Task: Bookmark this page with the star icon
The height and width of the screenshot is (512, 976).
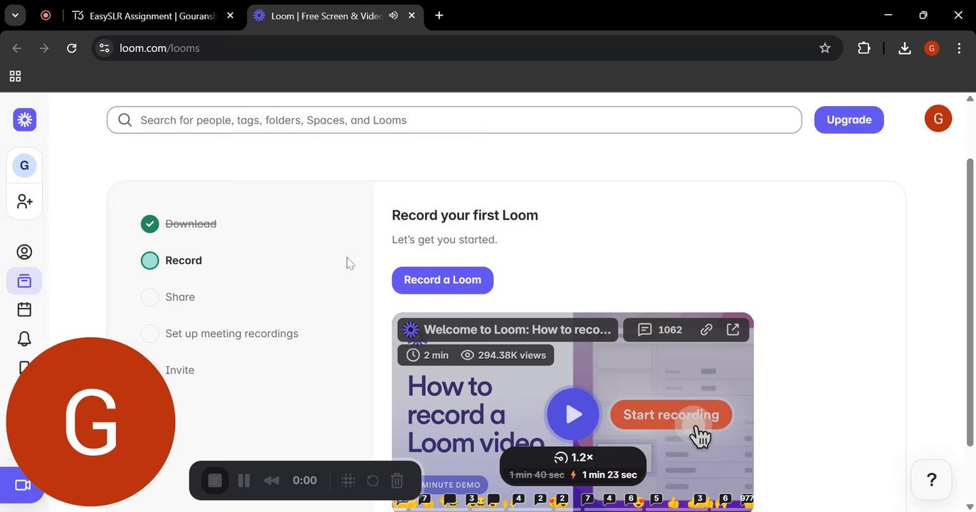Action: pyautogui.click(x=825, y=48)
